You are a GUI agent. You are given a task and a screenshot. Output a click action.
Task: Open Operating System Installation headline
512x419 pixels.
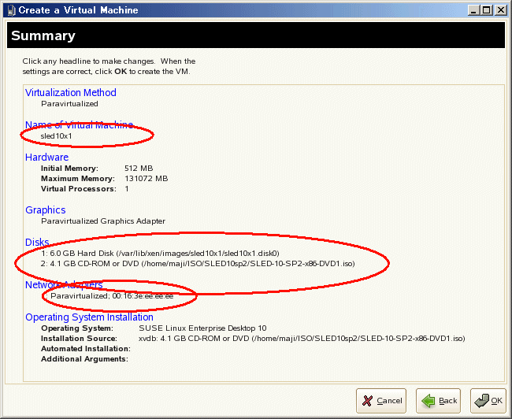tap(89, 317)
